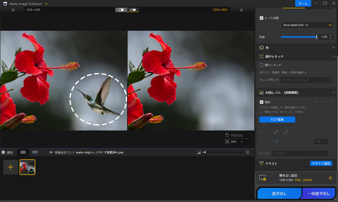Click the 1200 x 800 output size text
The image size is (338, 202).
click(x=220, y=10)
